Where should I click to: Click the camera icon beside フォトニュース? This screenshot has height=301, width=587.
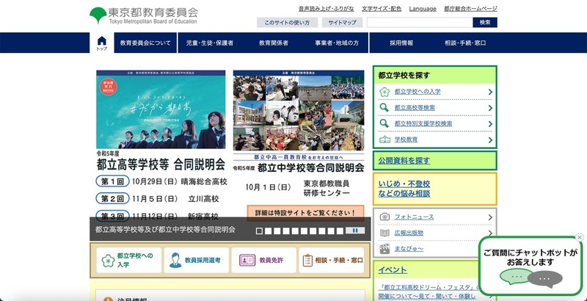(x=384, y=217)
